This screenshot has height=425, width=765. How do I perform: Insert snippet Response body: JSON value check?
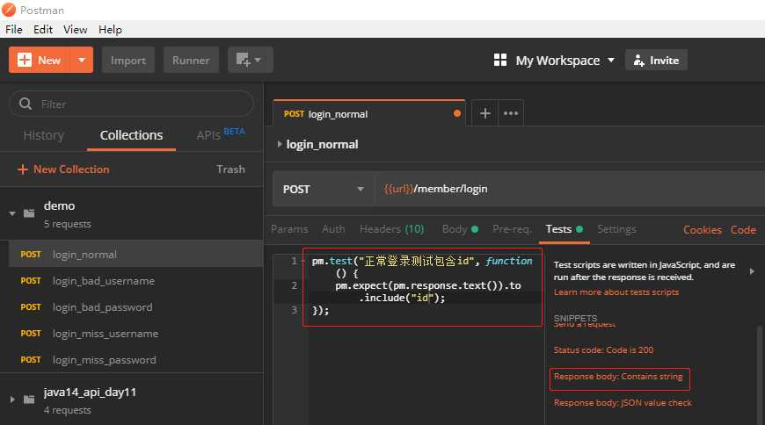pos(623,402)
